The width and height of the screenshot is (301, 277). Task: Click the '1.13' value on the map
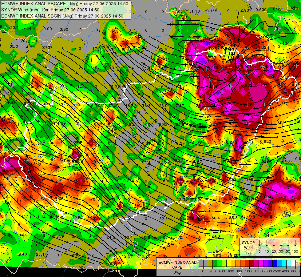coord(196,11)
